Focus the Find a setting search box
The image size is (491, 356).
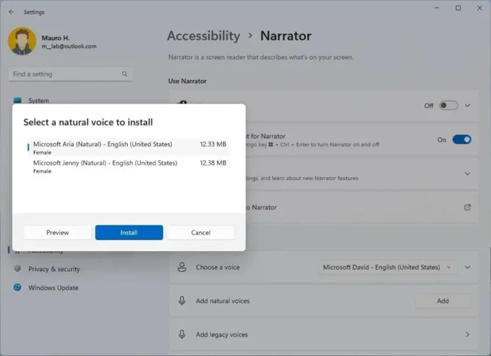click(x=71, y=74)
